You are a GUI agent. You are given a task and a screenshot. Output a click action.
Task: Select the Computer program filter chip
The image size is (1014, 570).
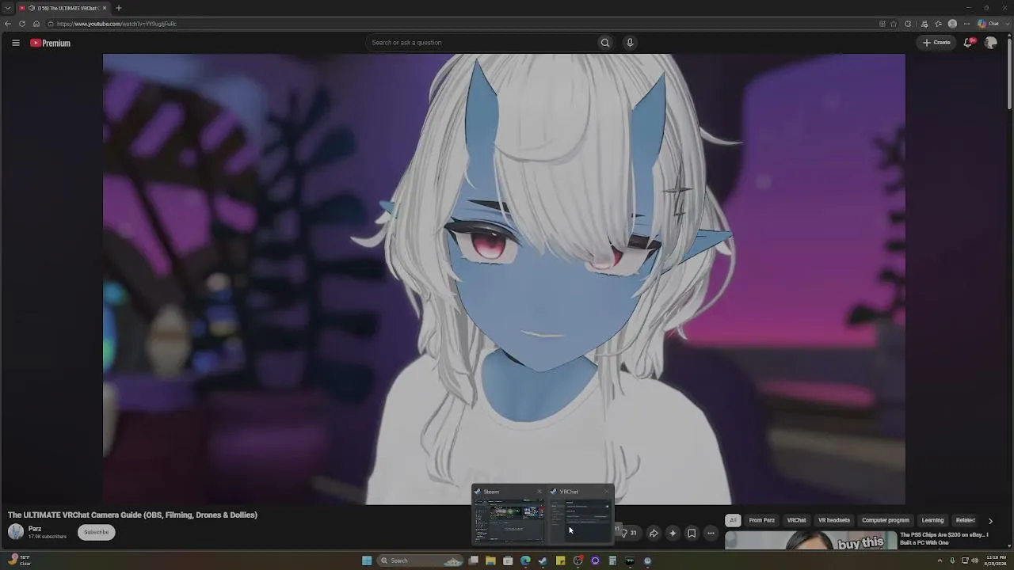pos(886,520)
